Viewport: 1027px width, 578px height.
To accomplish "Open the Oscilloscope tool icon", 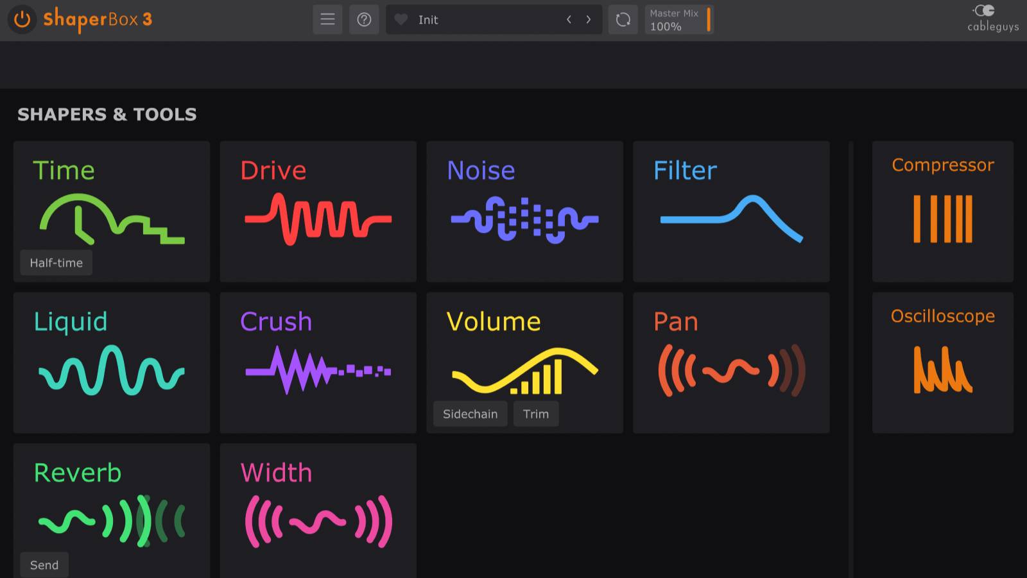I will pos(943,370).
